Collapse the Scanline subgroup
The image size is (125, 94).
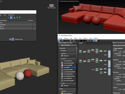(x=61, y=54)
